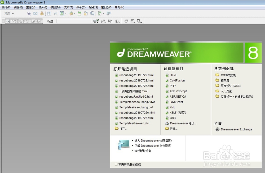The width and height of the screenshot is (265, 173).
Task: Open 查找授权培训 link
Action: [x=143, y=151]
